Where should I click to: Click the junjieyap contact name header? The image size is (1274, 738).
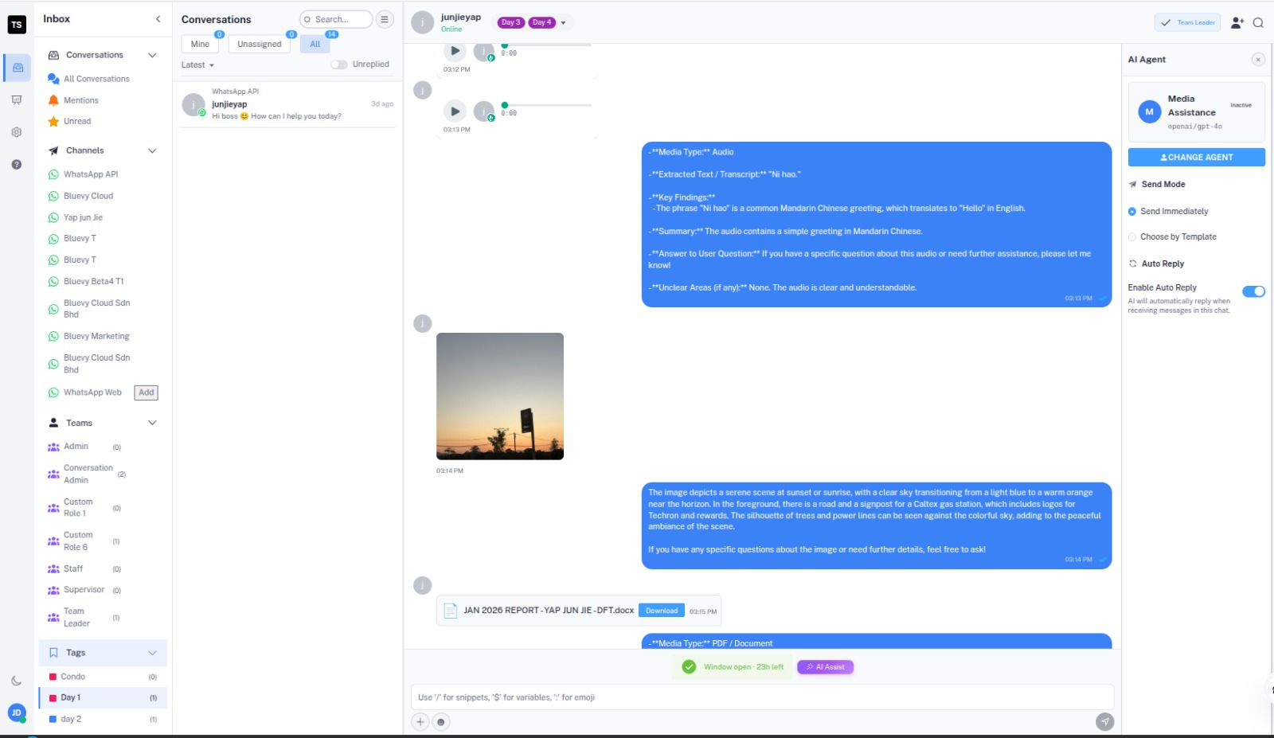461,18
